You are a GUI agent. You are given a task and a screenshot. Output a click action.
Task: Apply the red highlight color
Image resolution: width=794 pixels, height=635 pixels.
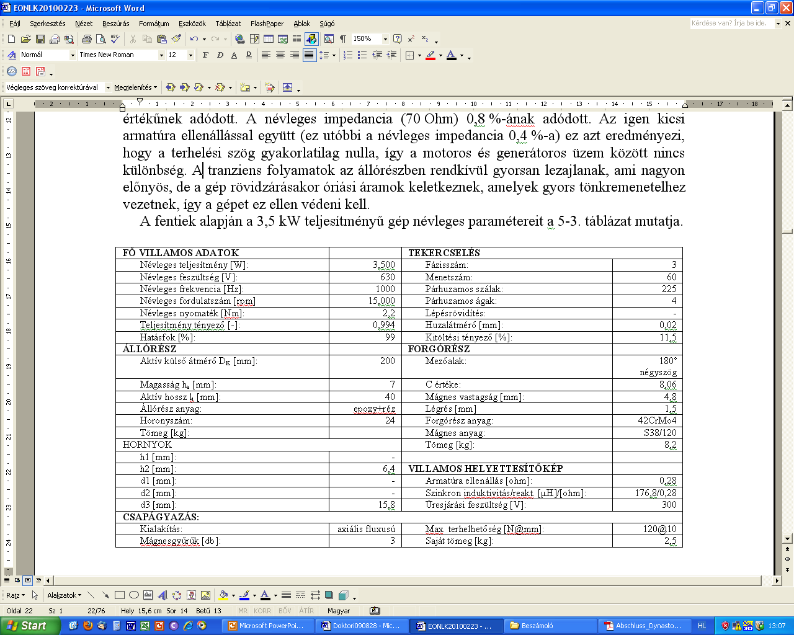430,55
